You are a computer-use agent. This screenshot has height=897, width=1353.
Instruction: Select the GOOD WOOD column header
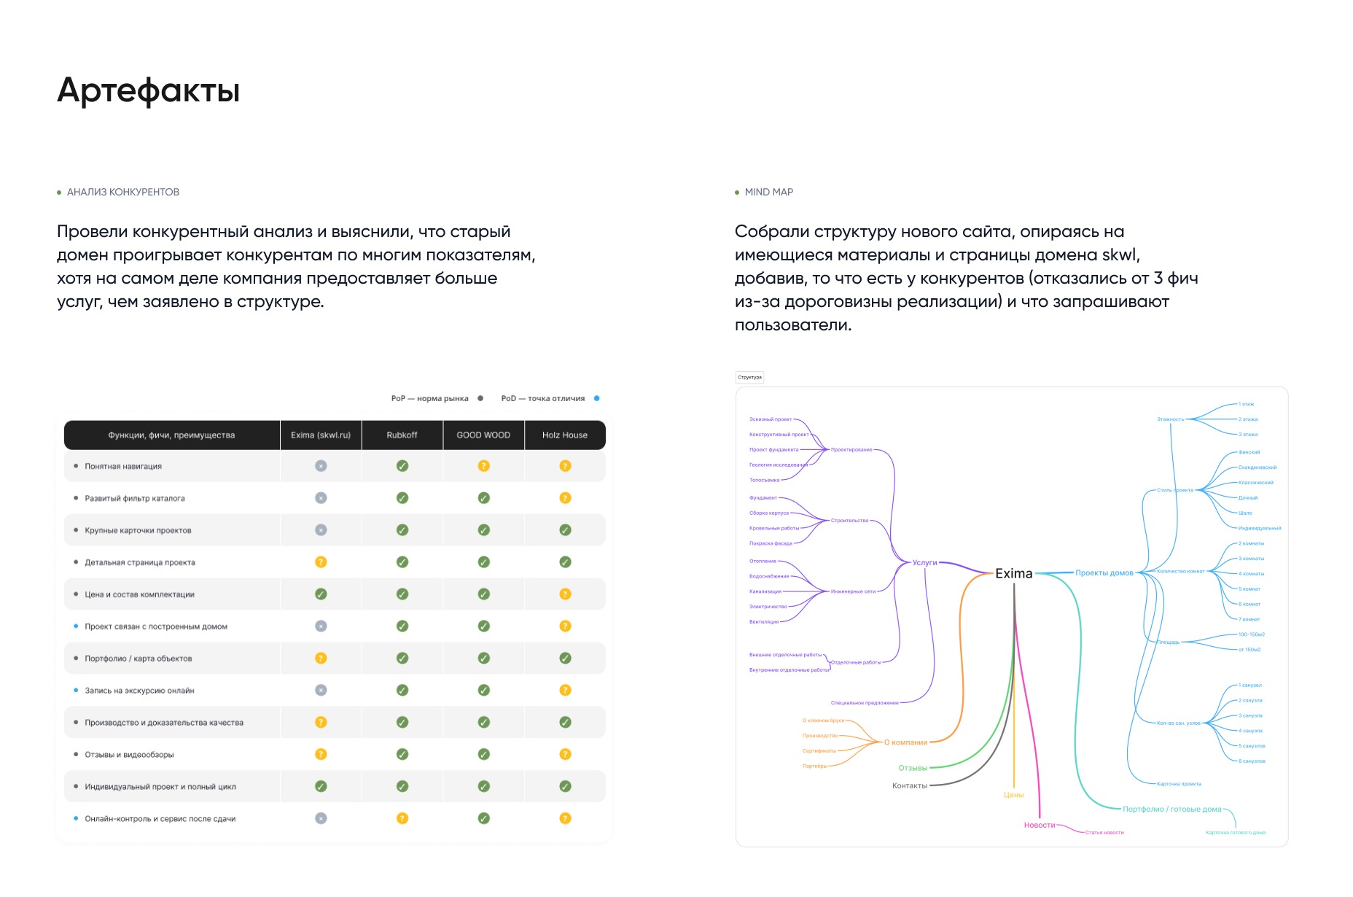pyautogui.click(x=483, y=435)
